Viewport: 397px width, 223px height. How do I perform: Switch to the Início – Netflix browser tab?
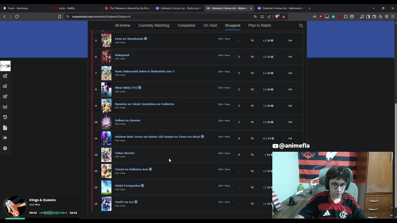click(76, 8)
